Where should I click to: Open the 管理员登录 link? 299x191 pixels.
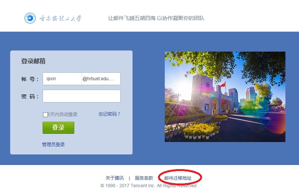[54, 145]
